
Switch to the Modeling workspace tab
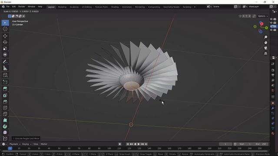62,7
